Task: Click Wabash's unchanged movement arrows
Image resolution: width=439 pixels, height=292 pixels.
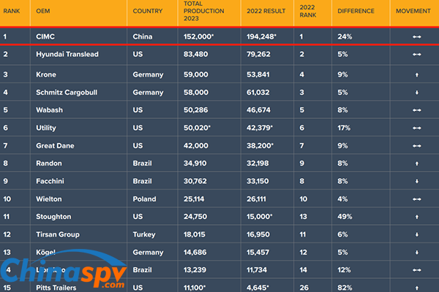Action: pos(417,110)
